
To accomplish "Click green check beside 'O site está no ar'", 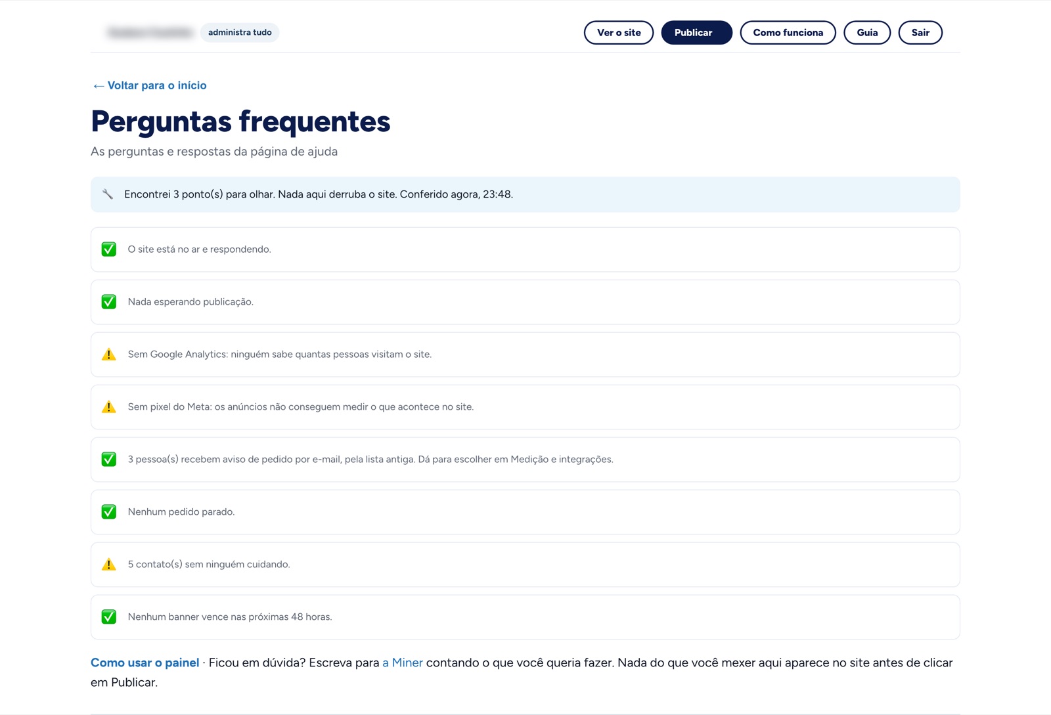I will (x=109, y=249).
